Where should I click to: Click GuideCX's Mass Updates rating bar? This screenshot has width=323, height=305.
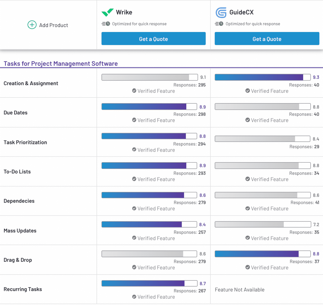tap(263, 224)
